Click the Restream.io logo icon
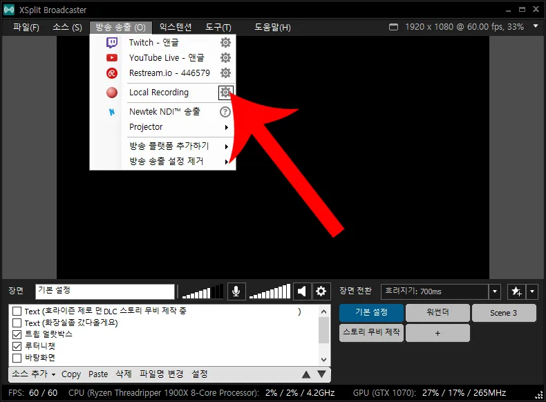Image resolution: width=546 pixels, height=402 pixels. point(112,73)
